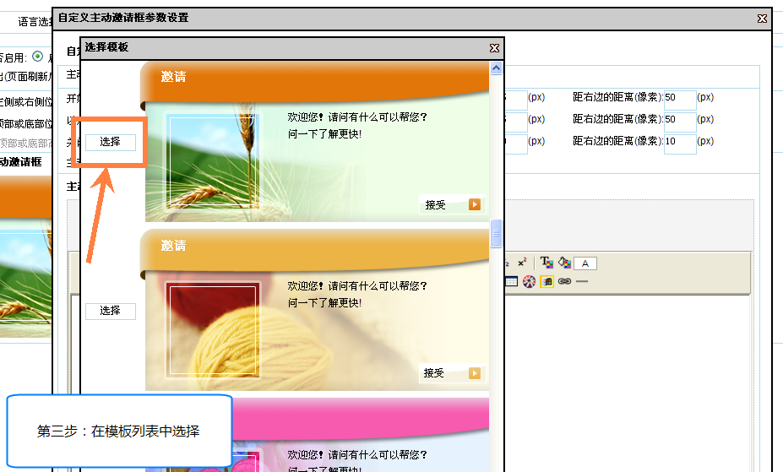Click the colorful pinwheel icon in editor toolbar
Viewport: 783px width, 472px height.
529,281
